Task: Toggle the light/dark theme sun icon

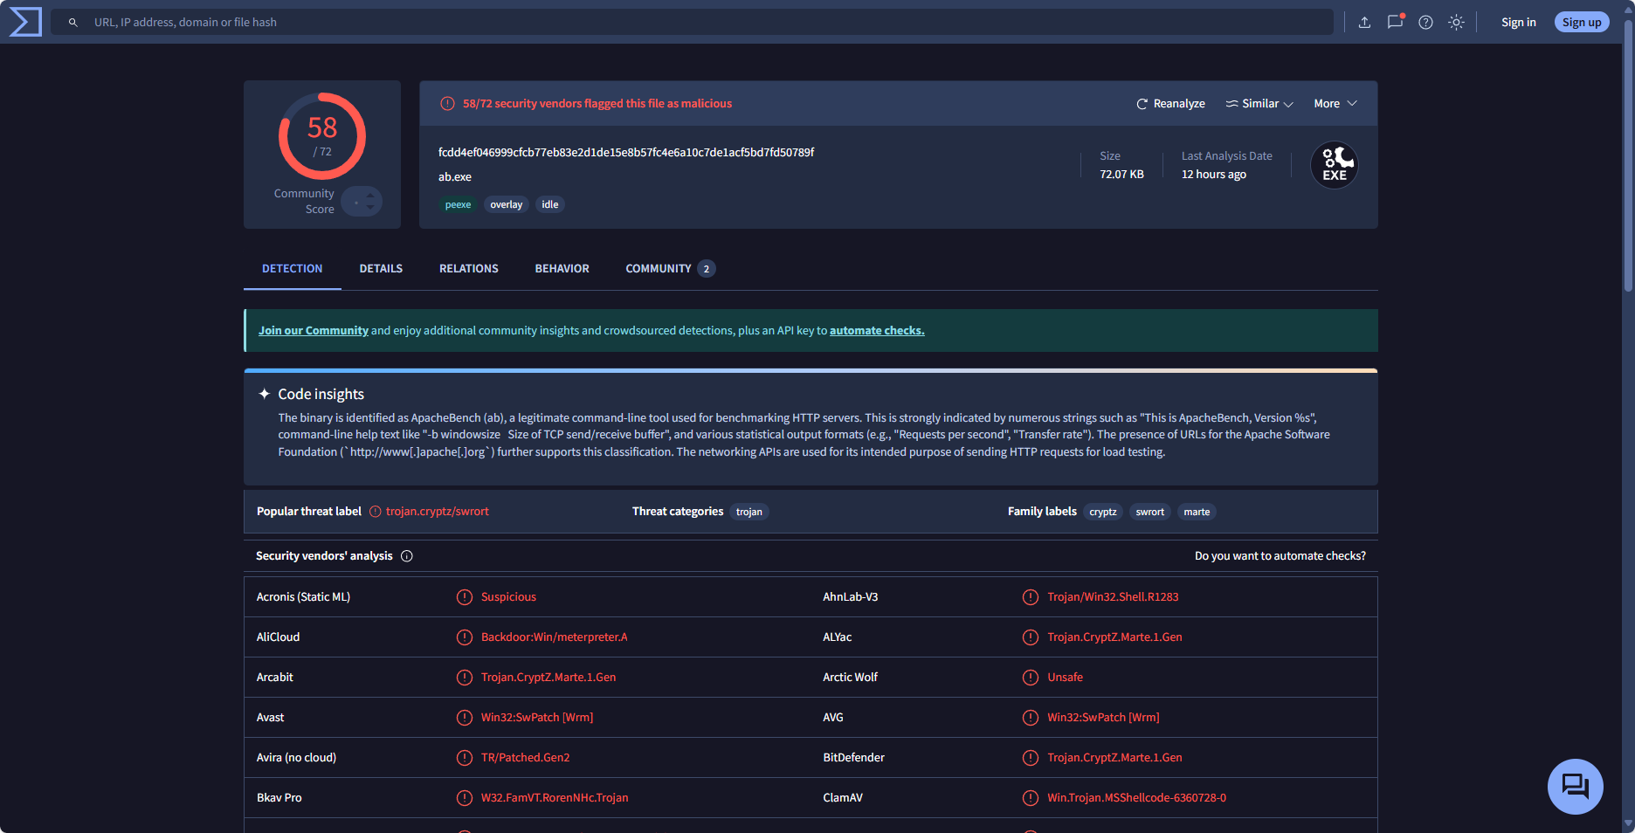Action: point(1456,23)
